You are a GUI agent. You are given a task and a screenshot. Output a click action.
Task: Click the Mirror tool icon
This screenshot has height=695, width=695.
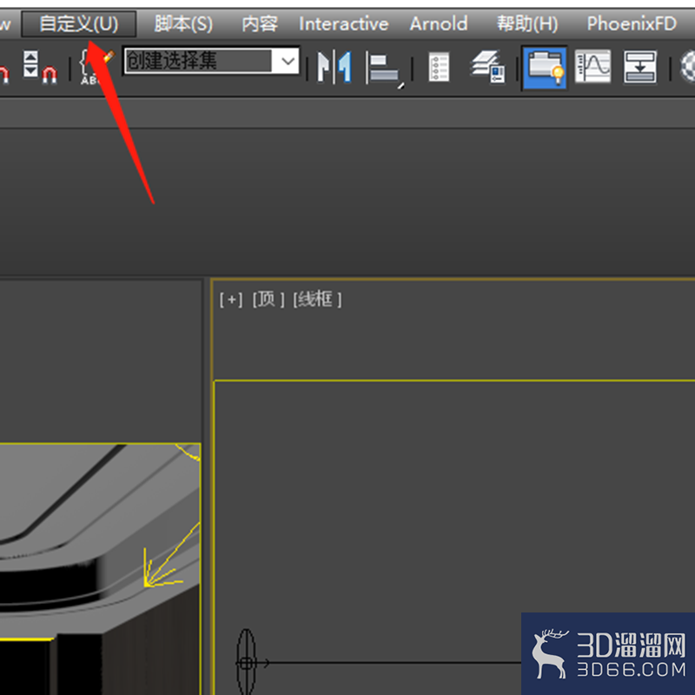click(334, 67)
